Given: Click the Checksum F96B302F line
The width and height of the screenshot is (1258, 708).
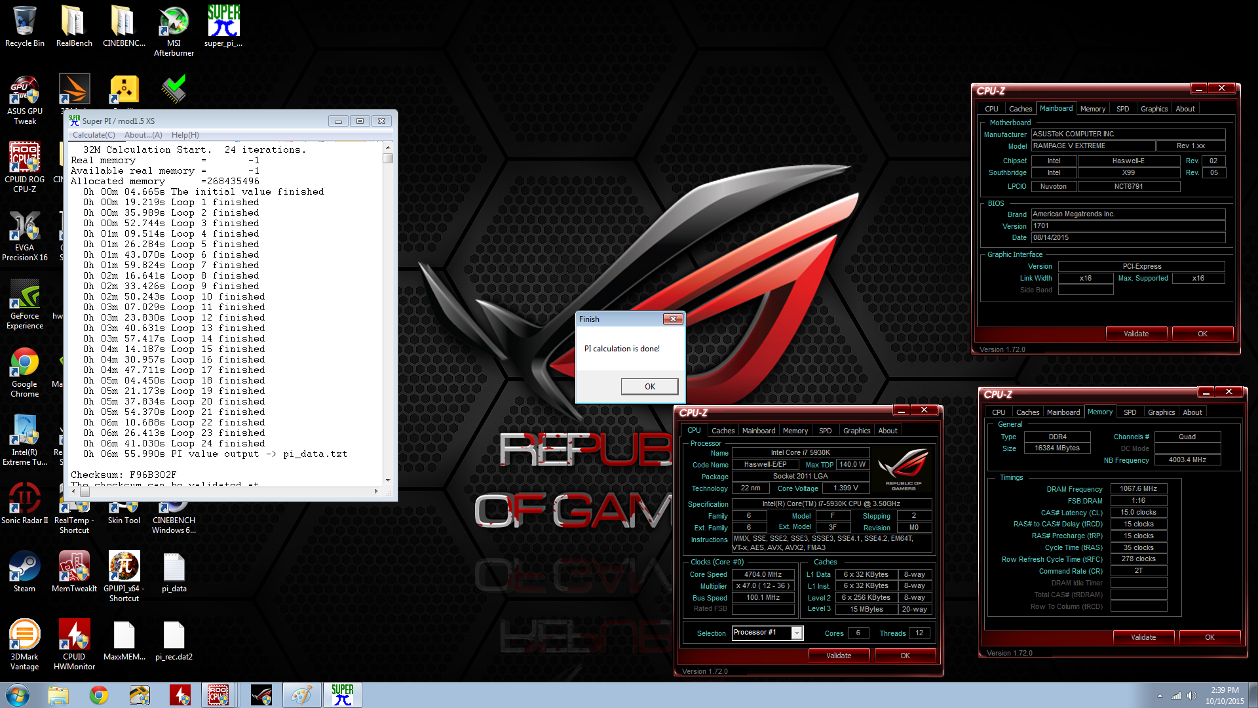Looking at the screenshot, I should pyautogui.click(x=123, y=475).
